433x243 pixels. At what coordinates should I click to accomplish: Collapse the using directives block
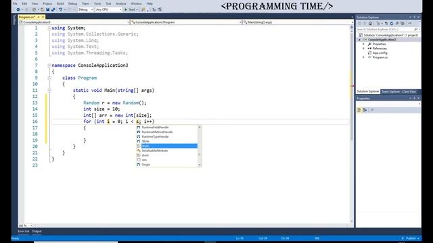point(49,28)
